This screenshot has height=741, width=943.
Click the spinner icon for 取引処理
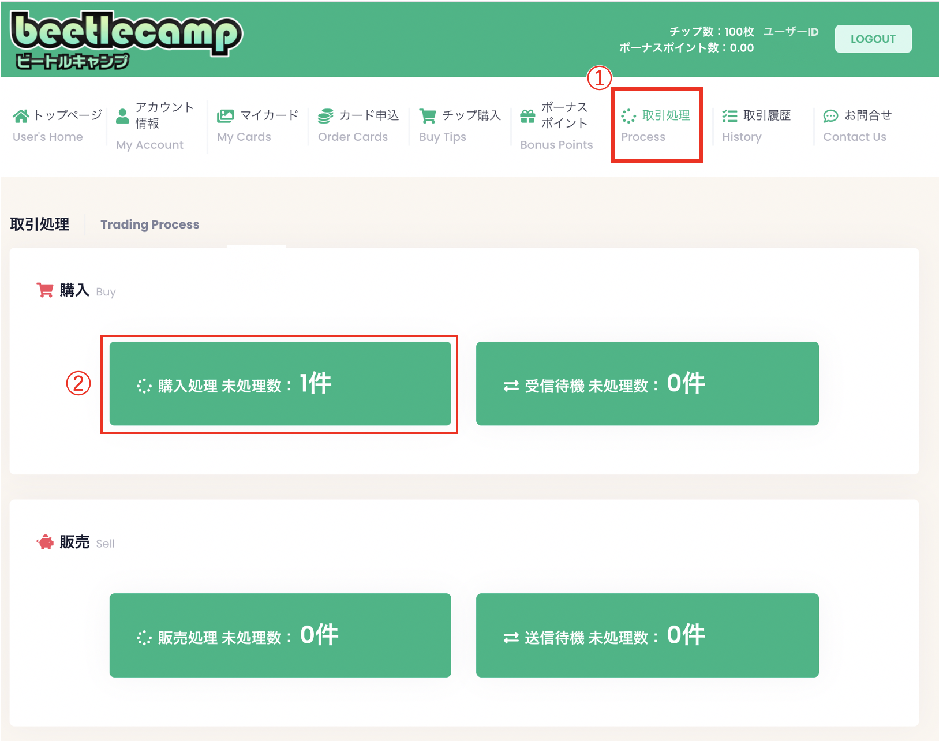pos(628,116)
